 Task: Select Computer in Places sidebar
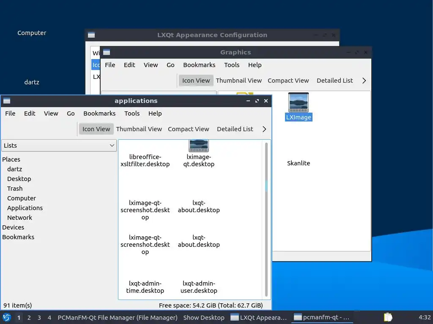(x=22, y=198)
